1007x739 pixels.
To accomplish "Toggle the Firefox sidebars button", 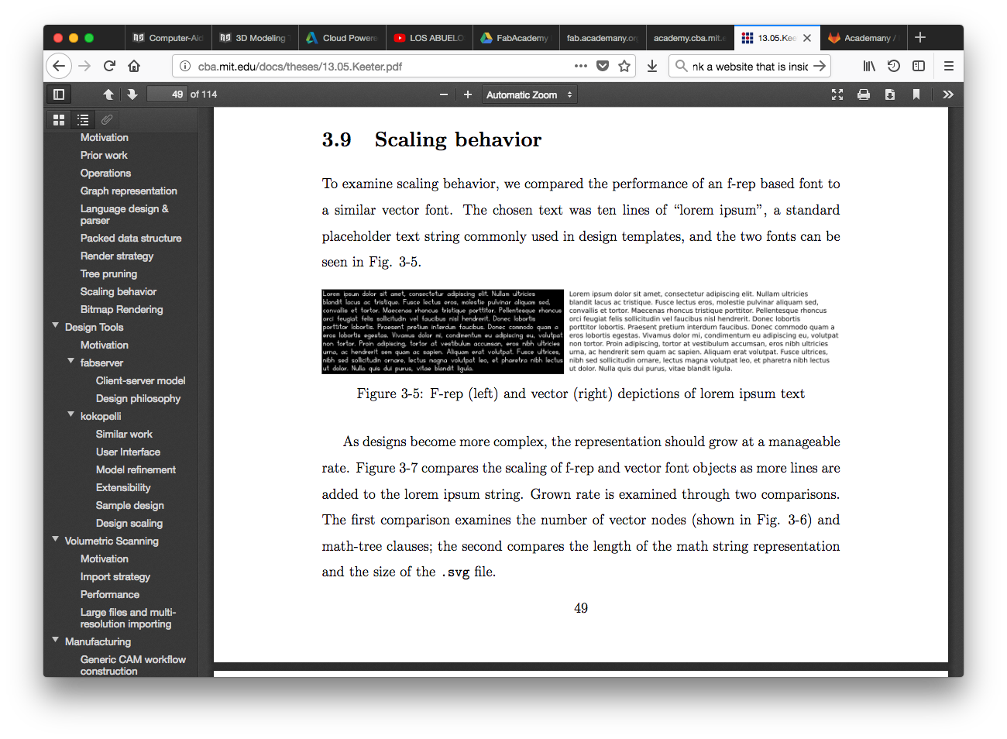I will click(919, 66).
